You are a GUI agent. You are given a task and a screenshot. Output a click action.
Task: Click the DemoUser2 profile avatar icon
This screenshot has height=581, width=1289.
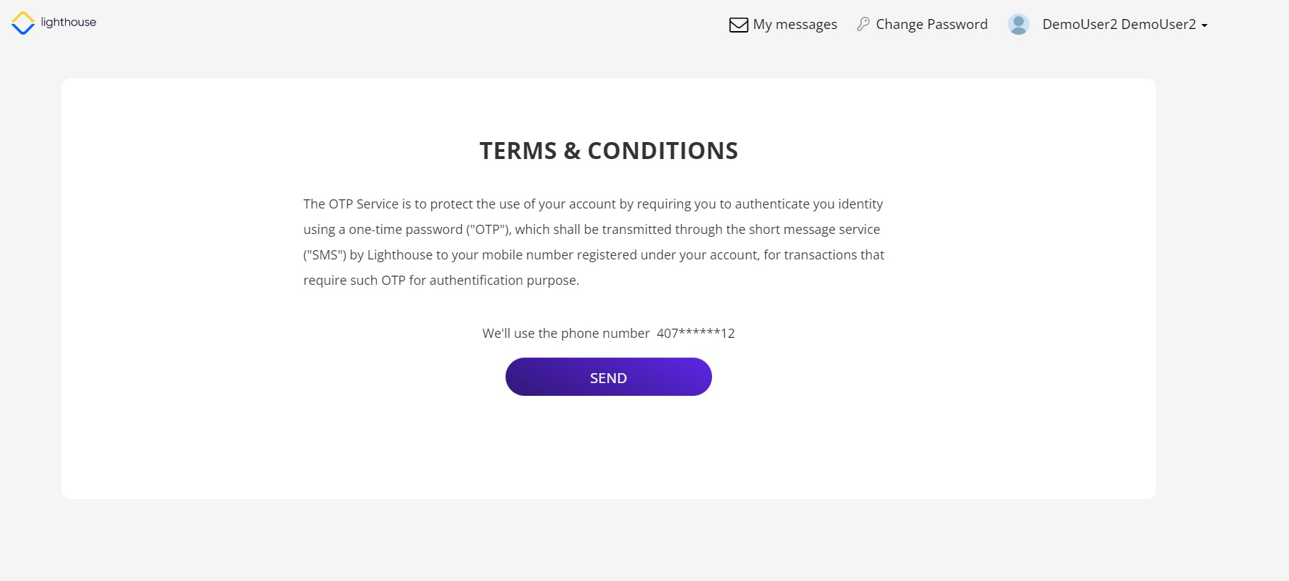click(x=1018, y=24)
